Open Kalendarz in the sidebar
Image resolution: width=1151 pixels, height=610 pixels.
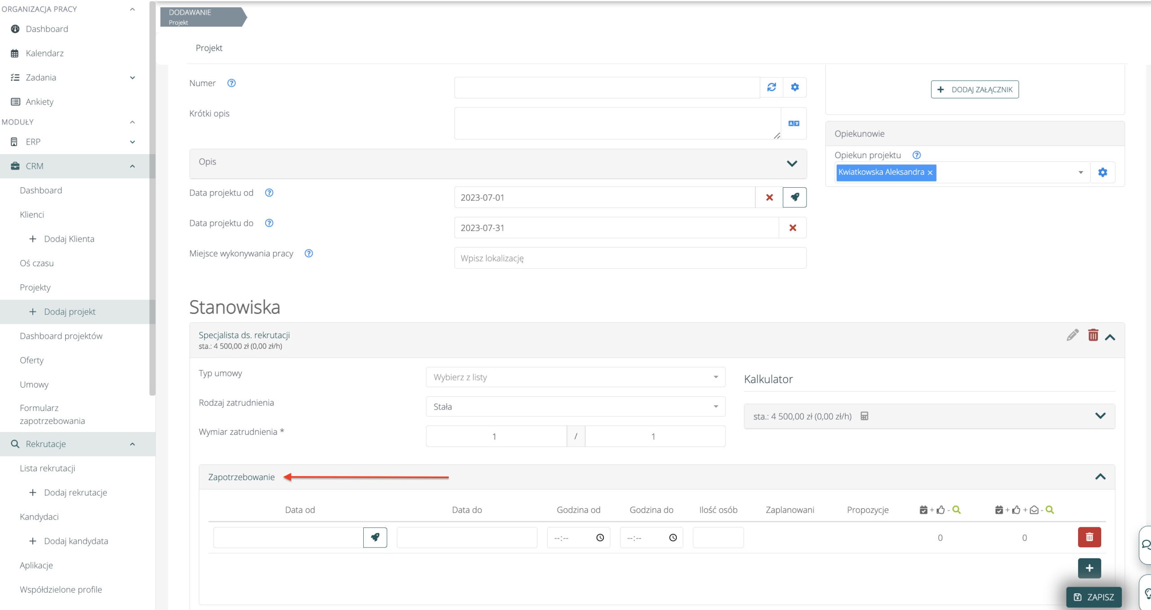click(x=45, y=53)
